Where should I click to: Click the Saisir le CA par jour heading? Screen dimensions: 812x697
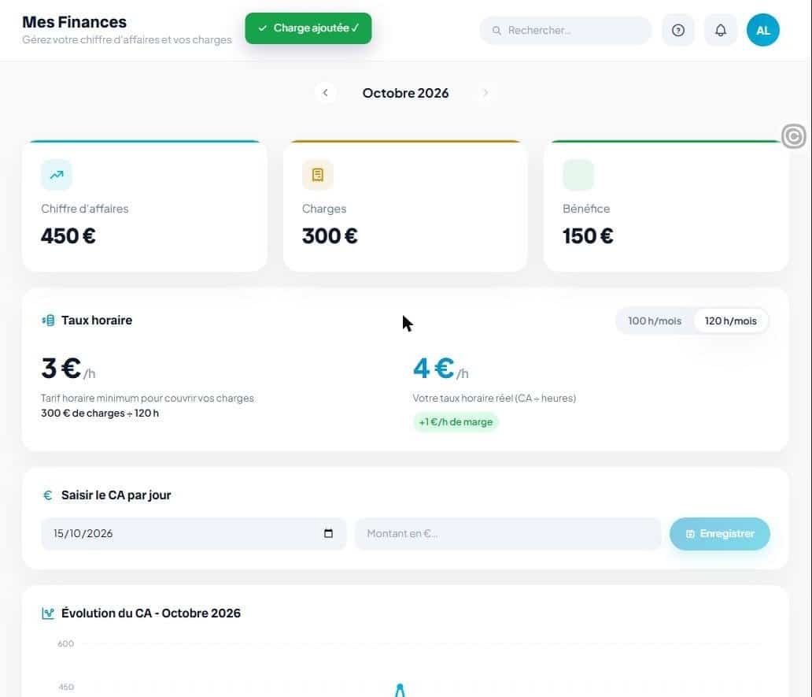pos(116,495)
